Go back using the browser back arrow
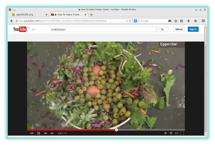The height and width of the screenshot is (145, 215). pos(11,21)
